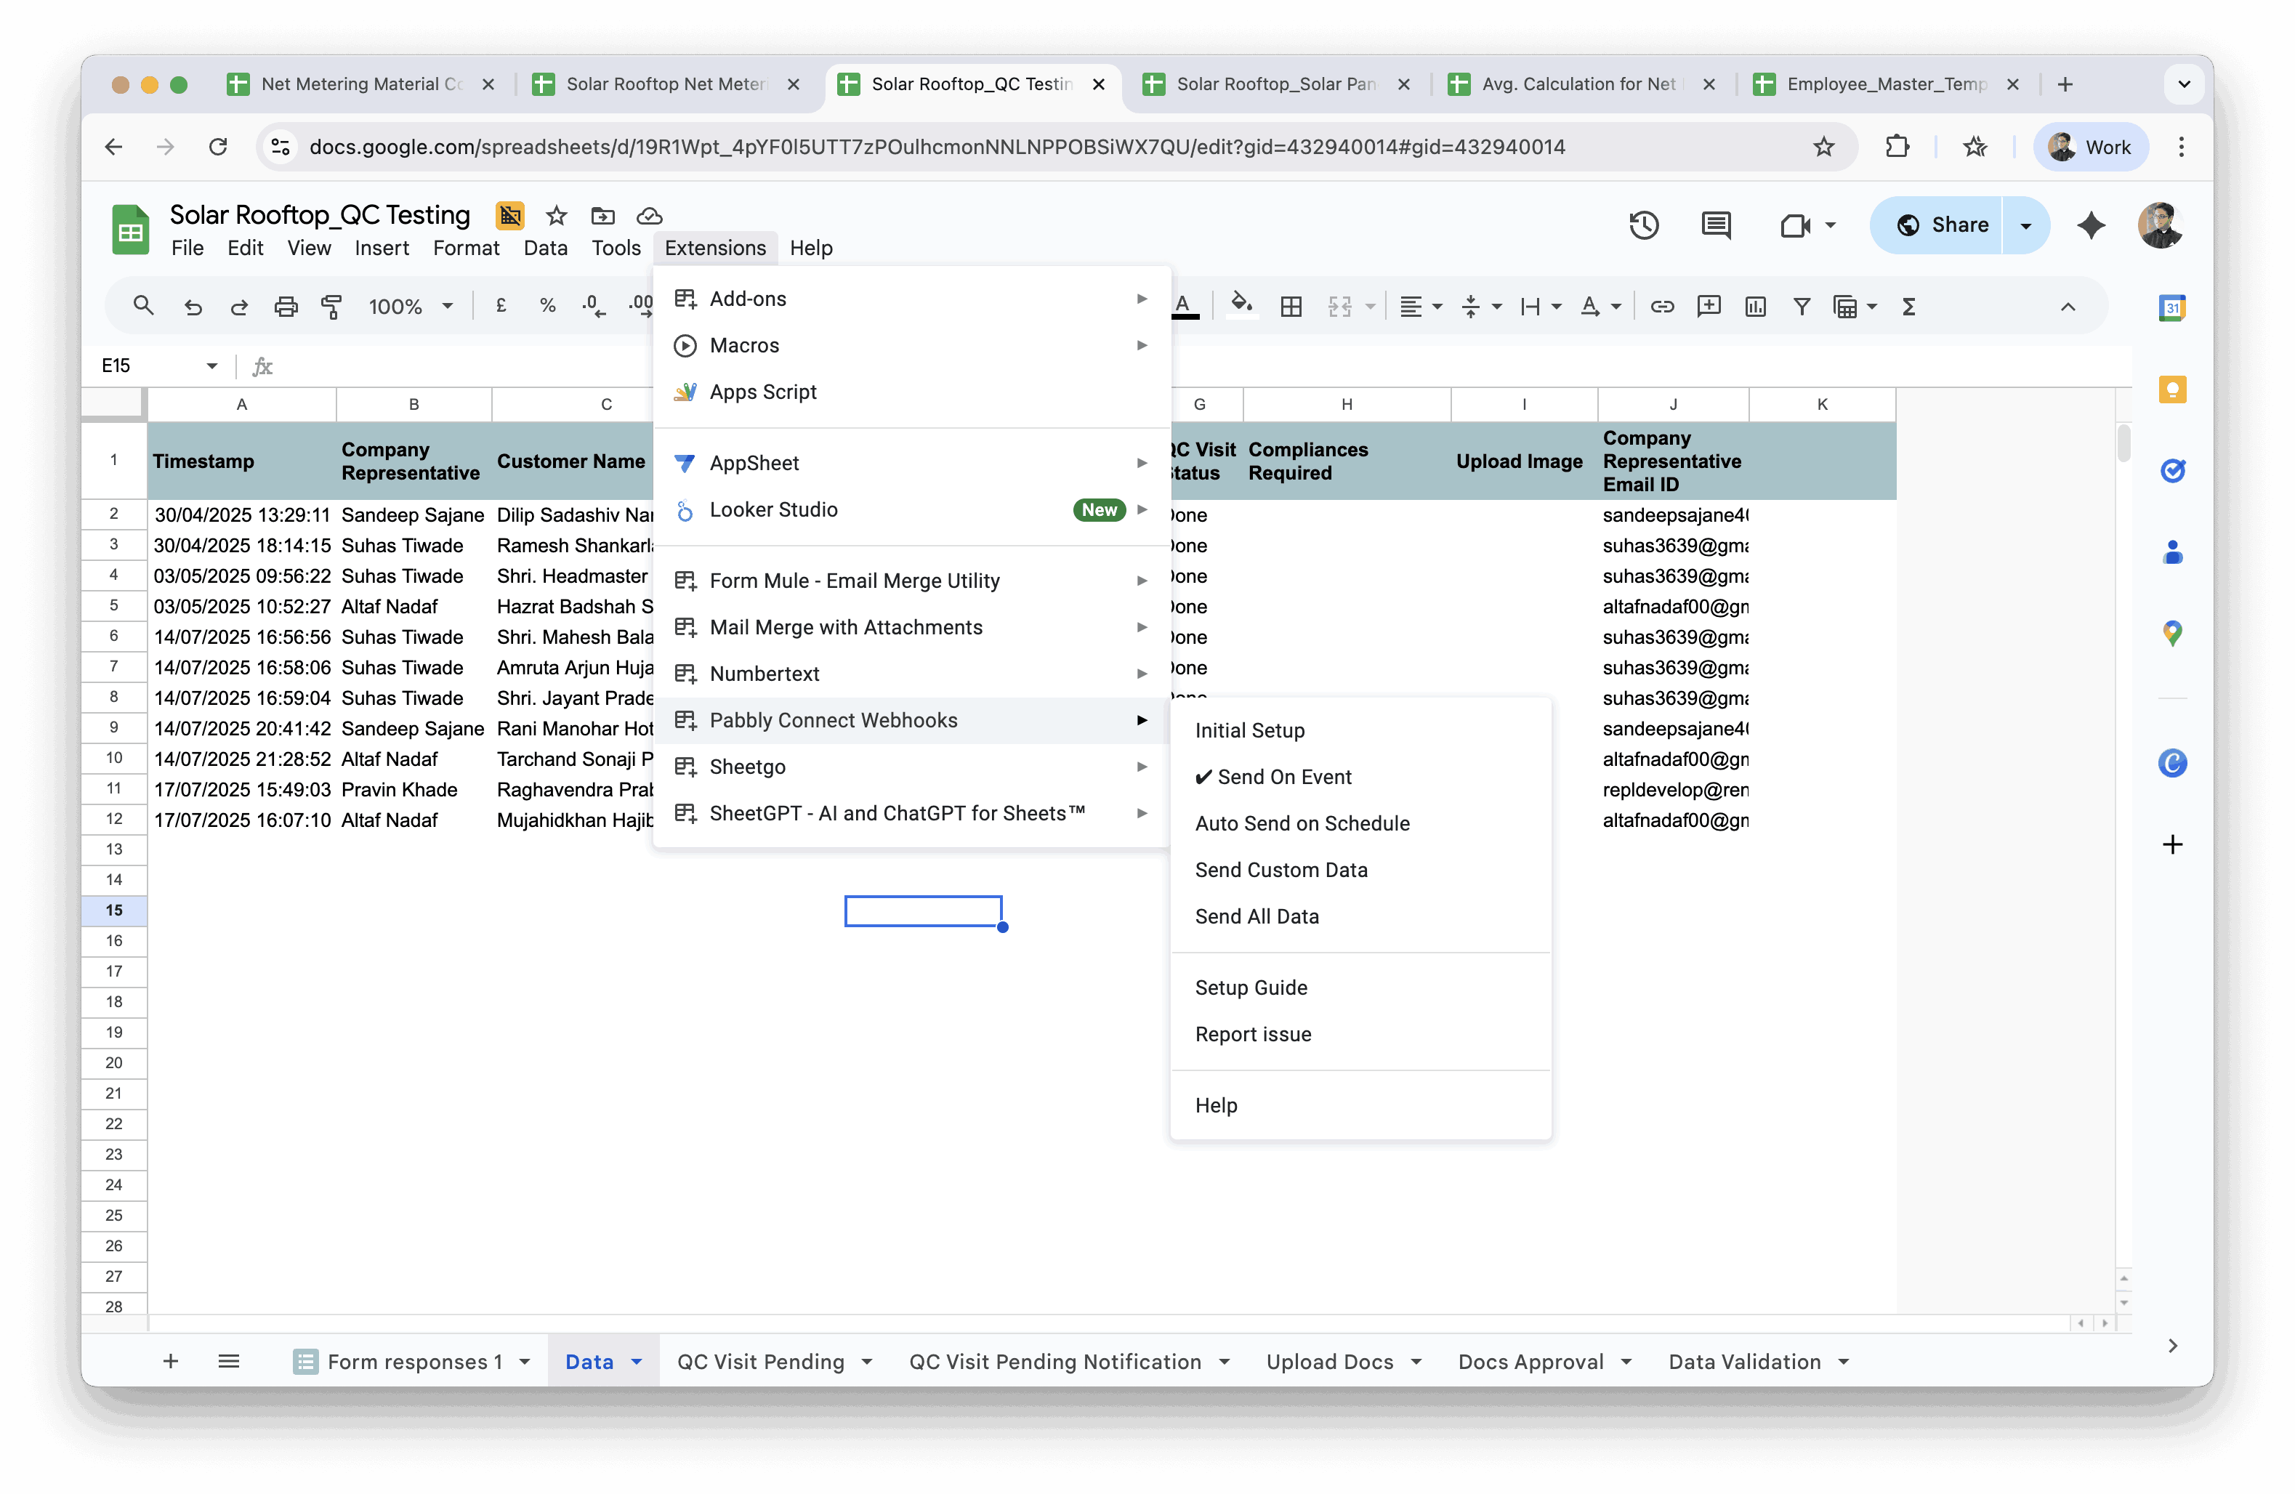Open the Name box dropdown
Screen dimensions: 2295x1494
click(211, 366)
